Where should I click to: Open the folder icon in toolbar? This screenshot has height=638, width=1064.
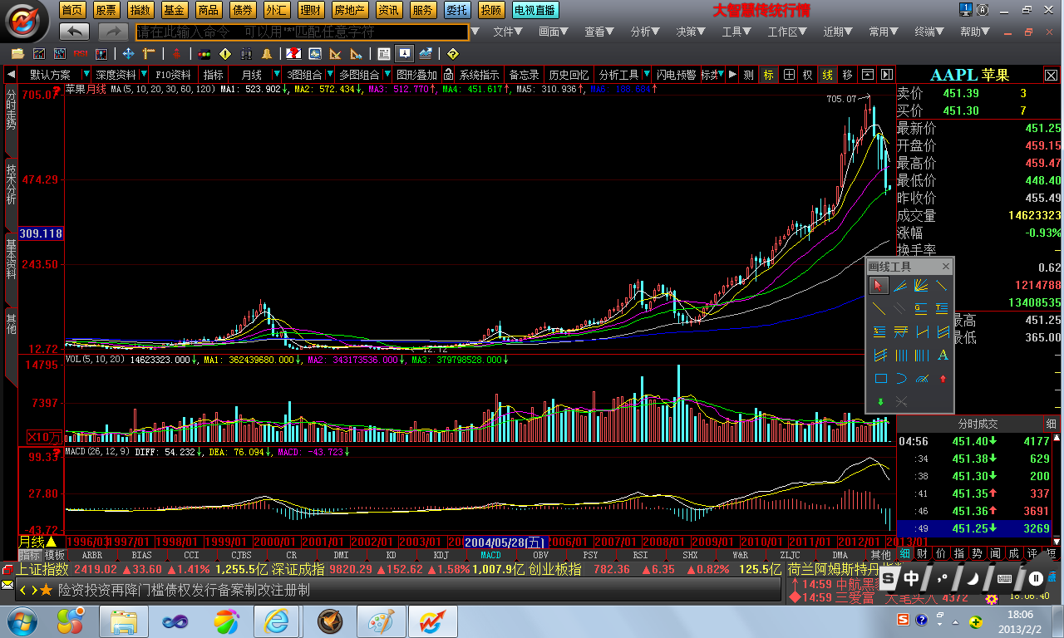pyautogui.click(x=17, y=53)
